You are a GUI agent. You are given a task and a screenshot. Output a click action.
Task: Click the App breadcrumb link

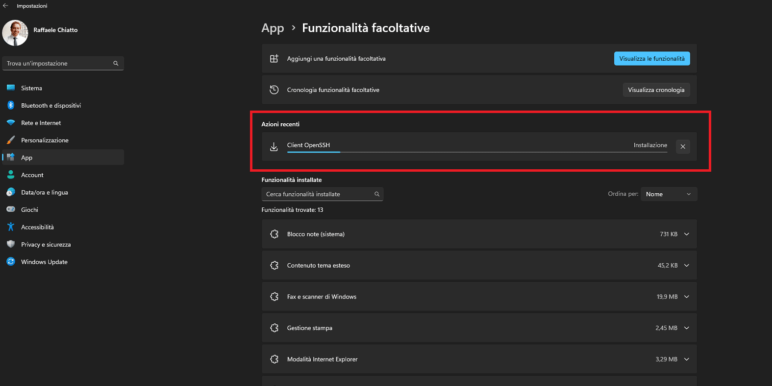pyautogui.click(x=273, y=28)
